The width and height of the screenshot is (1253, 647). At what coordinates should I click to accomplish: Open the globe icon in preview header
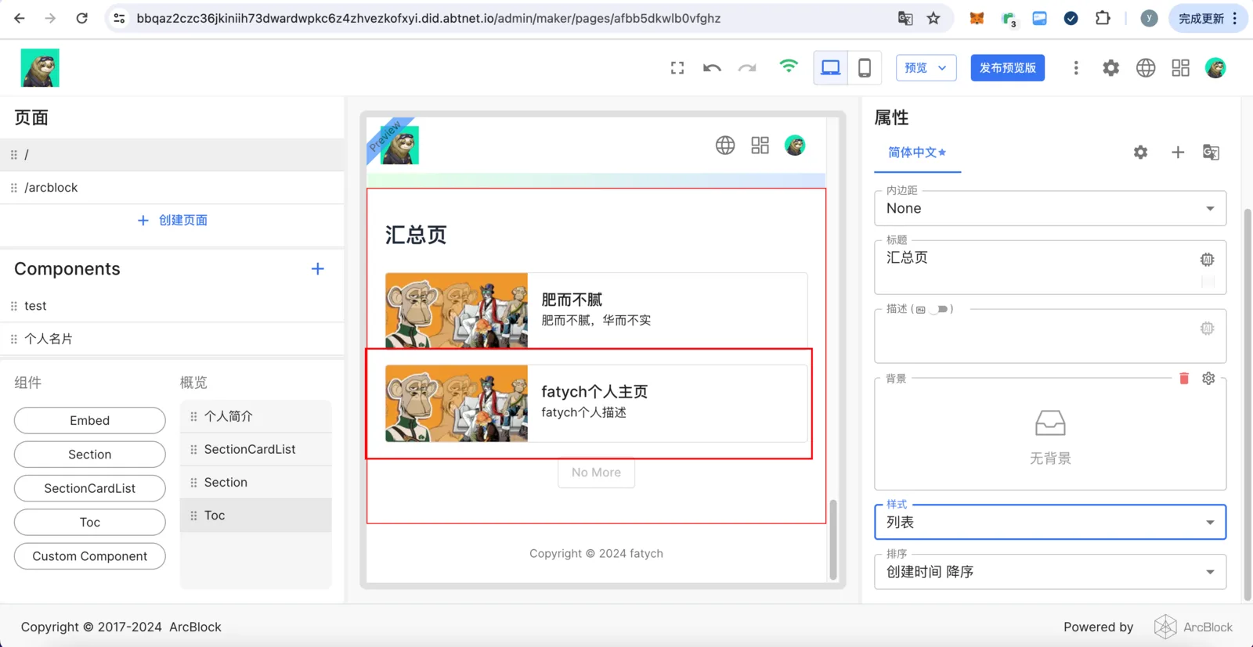(x=725, y=145)
